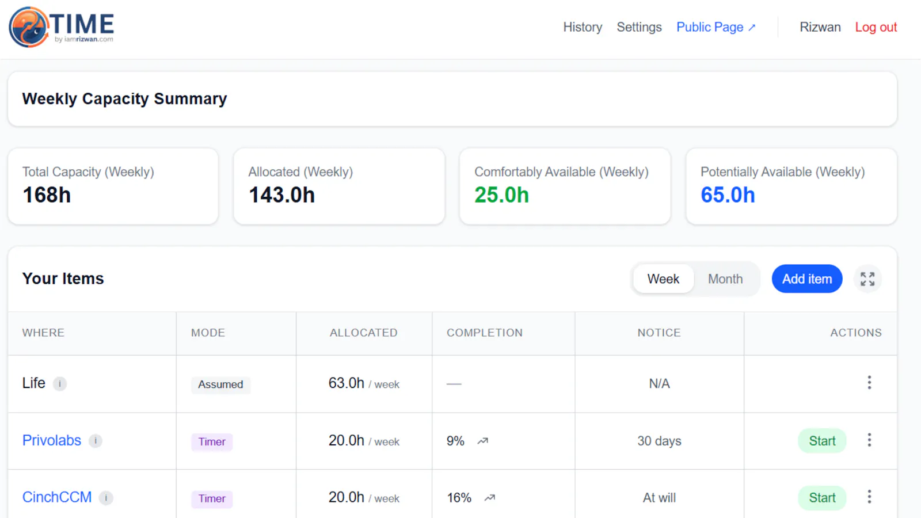This screenshot has height=518, width=921.
Task: Switch to Month view
Action: pos(725,279)
